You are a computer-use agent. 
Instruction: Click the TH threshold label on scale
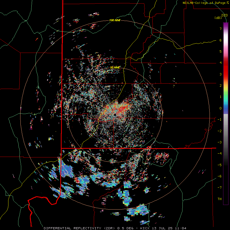point(220,199)
